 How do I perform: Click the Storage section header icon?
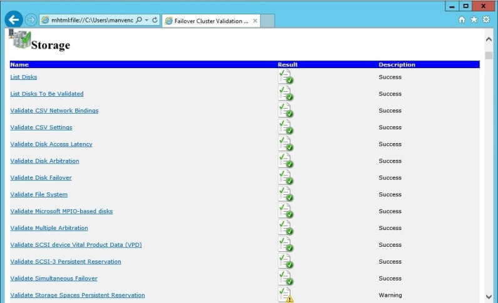[20, 40]
